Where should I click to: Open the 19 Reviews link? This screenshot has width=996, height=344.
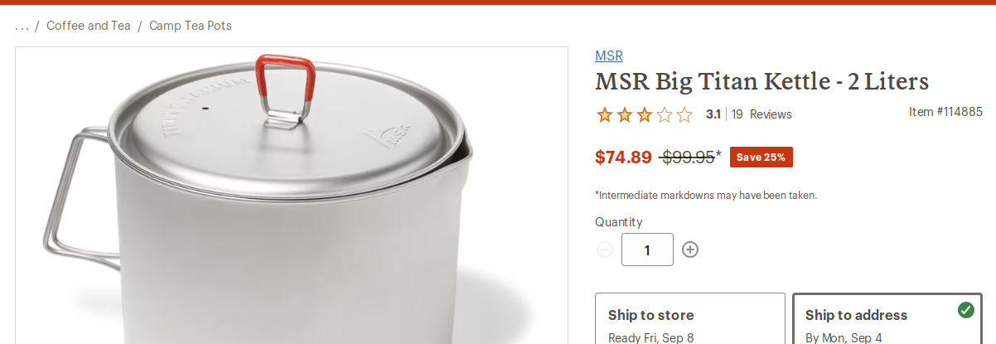click(x=762, y=114)
